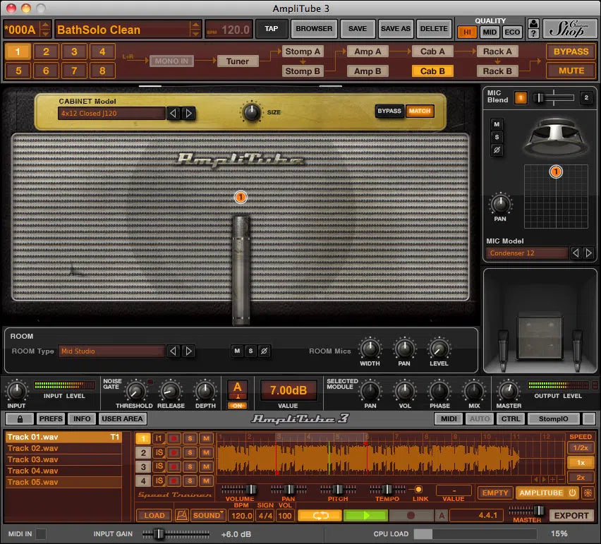Enable the loop playback icon
This screenshot has width=601, height=544.
point(319,515)
